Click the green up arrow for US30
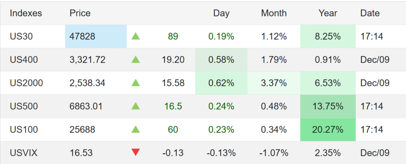Image resolution: width=406 pixels, height=164 pixels. (x=136, y=36)
